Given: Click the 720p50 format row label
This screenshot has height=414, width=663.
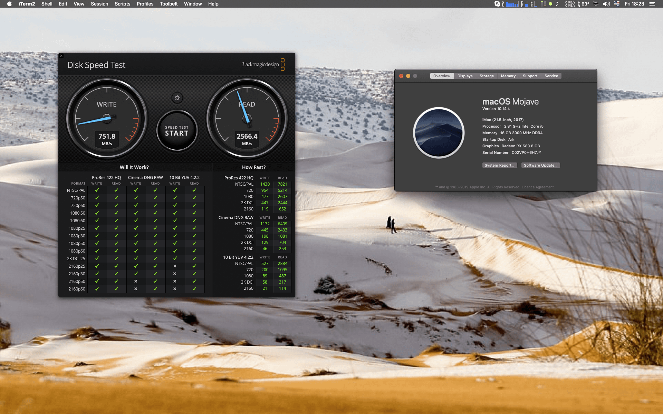Looking at the screenshot, I should point(78,198).
